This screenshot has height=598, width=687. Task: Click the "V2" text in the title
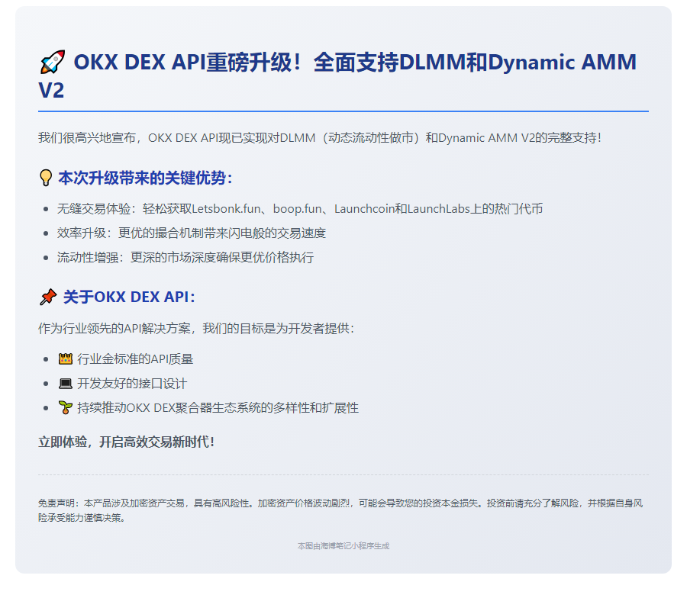pos(51,90)
